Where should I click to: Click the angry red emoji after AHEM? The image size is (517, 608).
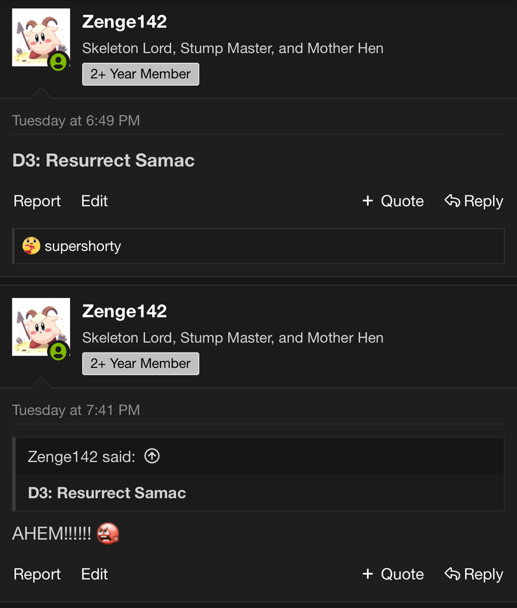(108, 534)
